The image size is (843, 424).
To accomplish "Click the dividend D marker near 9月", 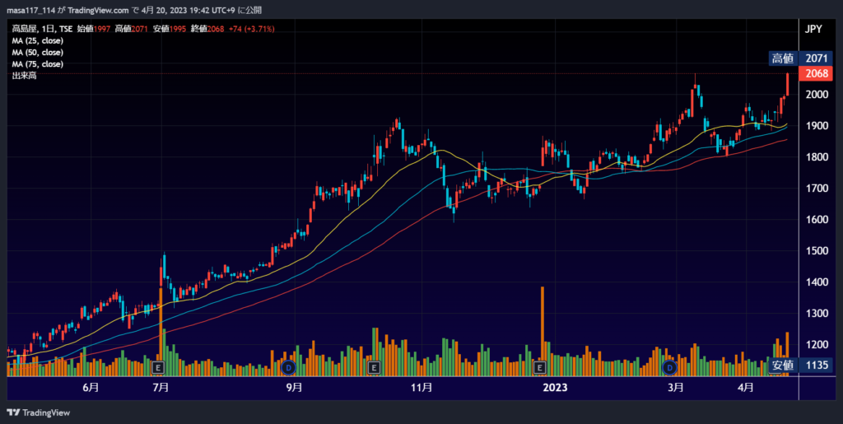I will tap(289, 367).
